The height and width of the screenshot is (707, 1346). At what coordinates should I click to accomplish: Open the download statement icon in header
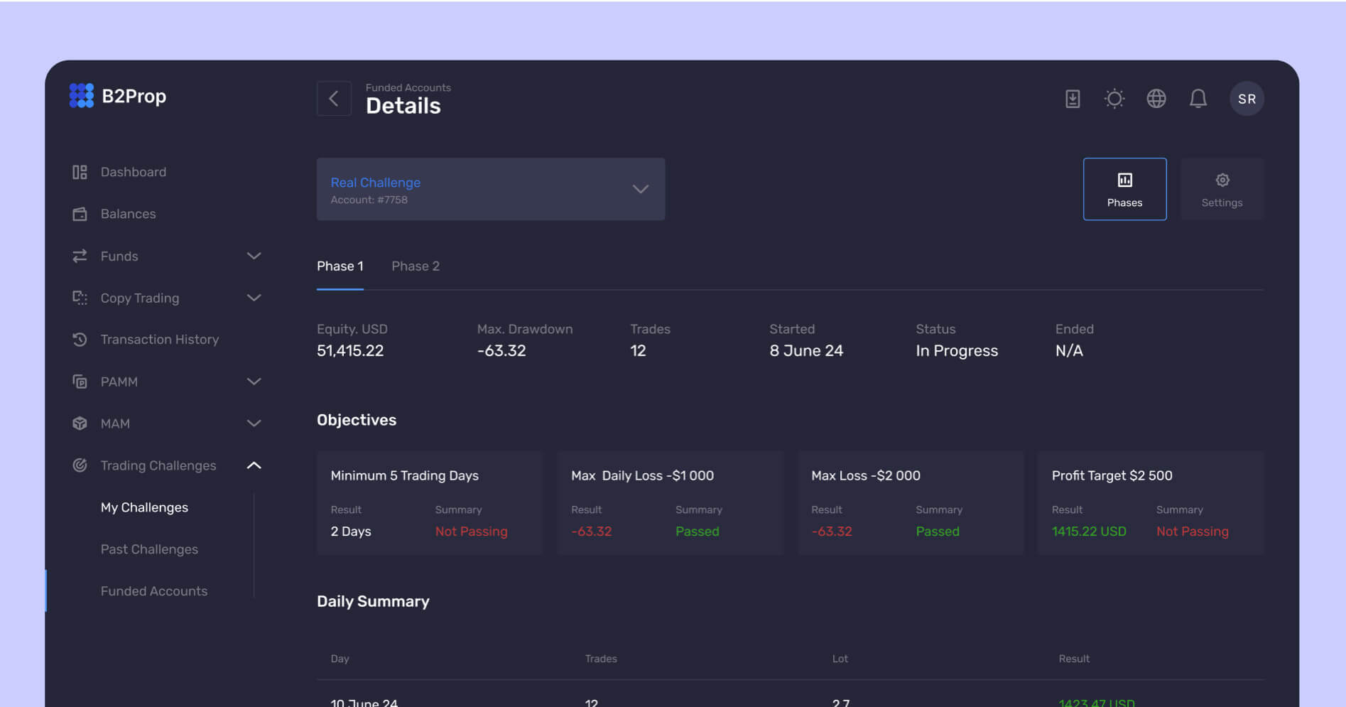click(1073, 99)
